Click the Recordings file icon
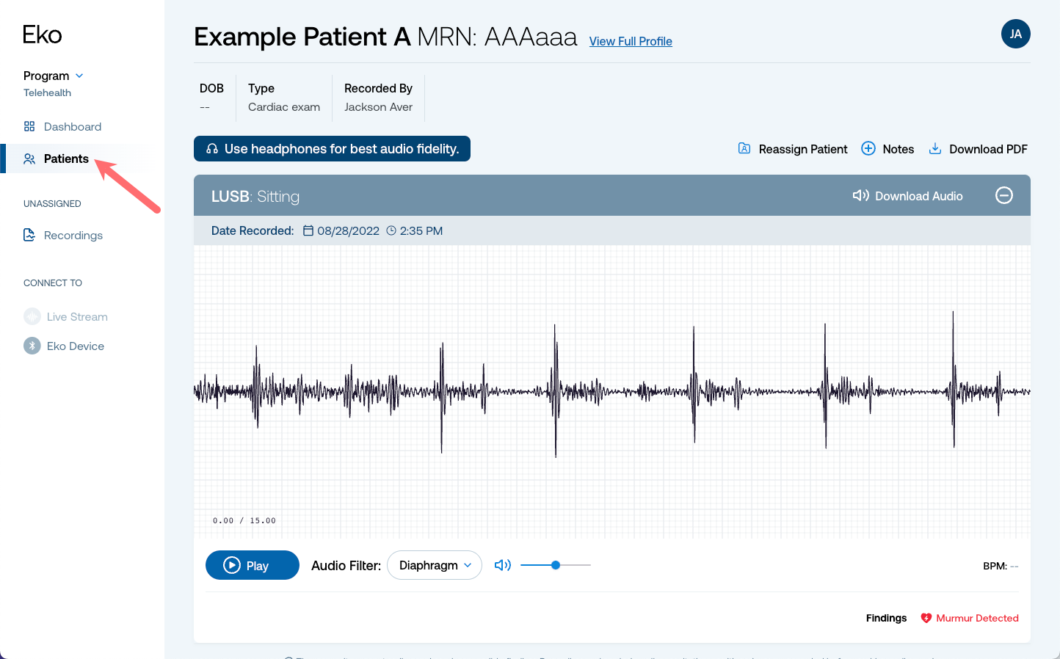 [29, 235]
